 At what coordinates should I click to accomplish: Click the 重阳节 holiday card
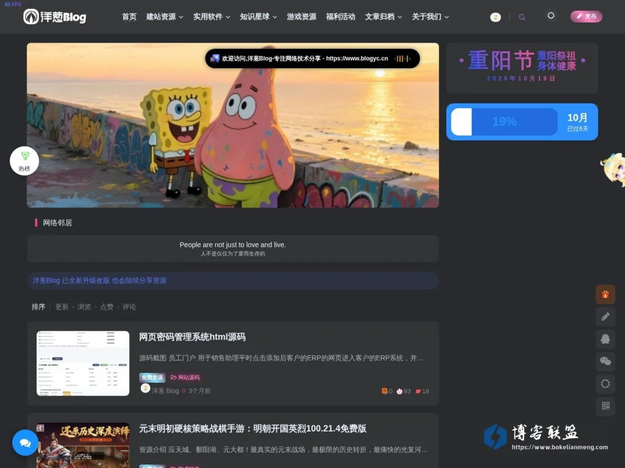pyautogui.click(x=522, y=68)
